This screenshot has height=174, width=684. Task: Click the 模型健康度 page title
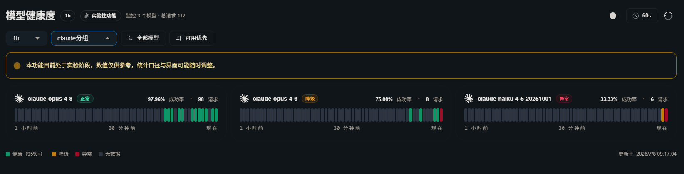(30, 16)
